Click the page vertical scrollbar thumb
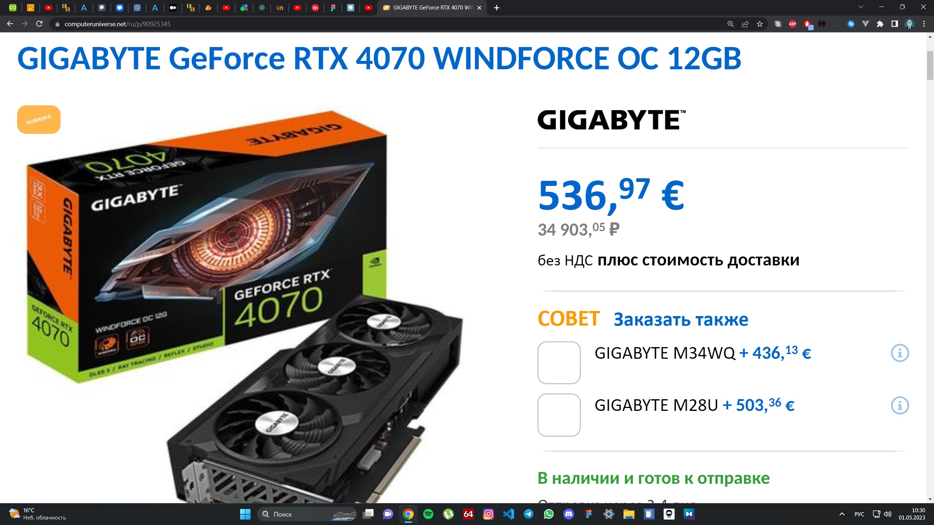Screen dimensions: 934x525 [x=930, y=66]
